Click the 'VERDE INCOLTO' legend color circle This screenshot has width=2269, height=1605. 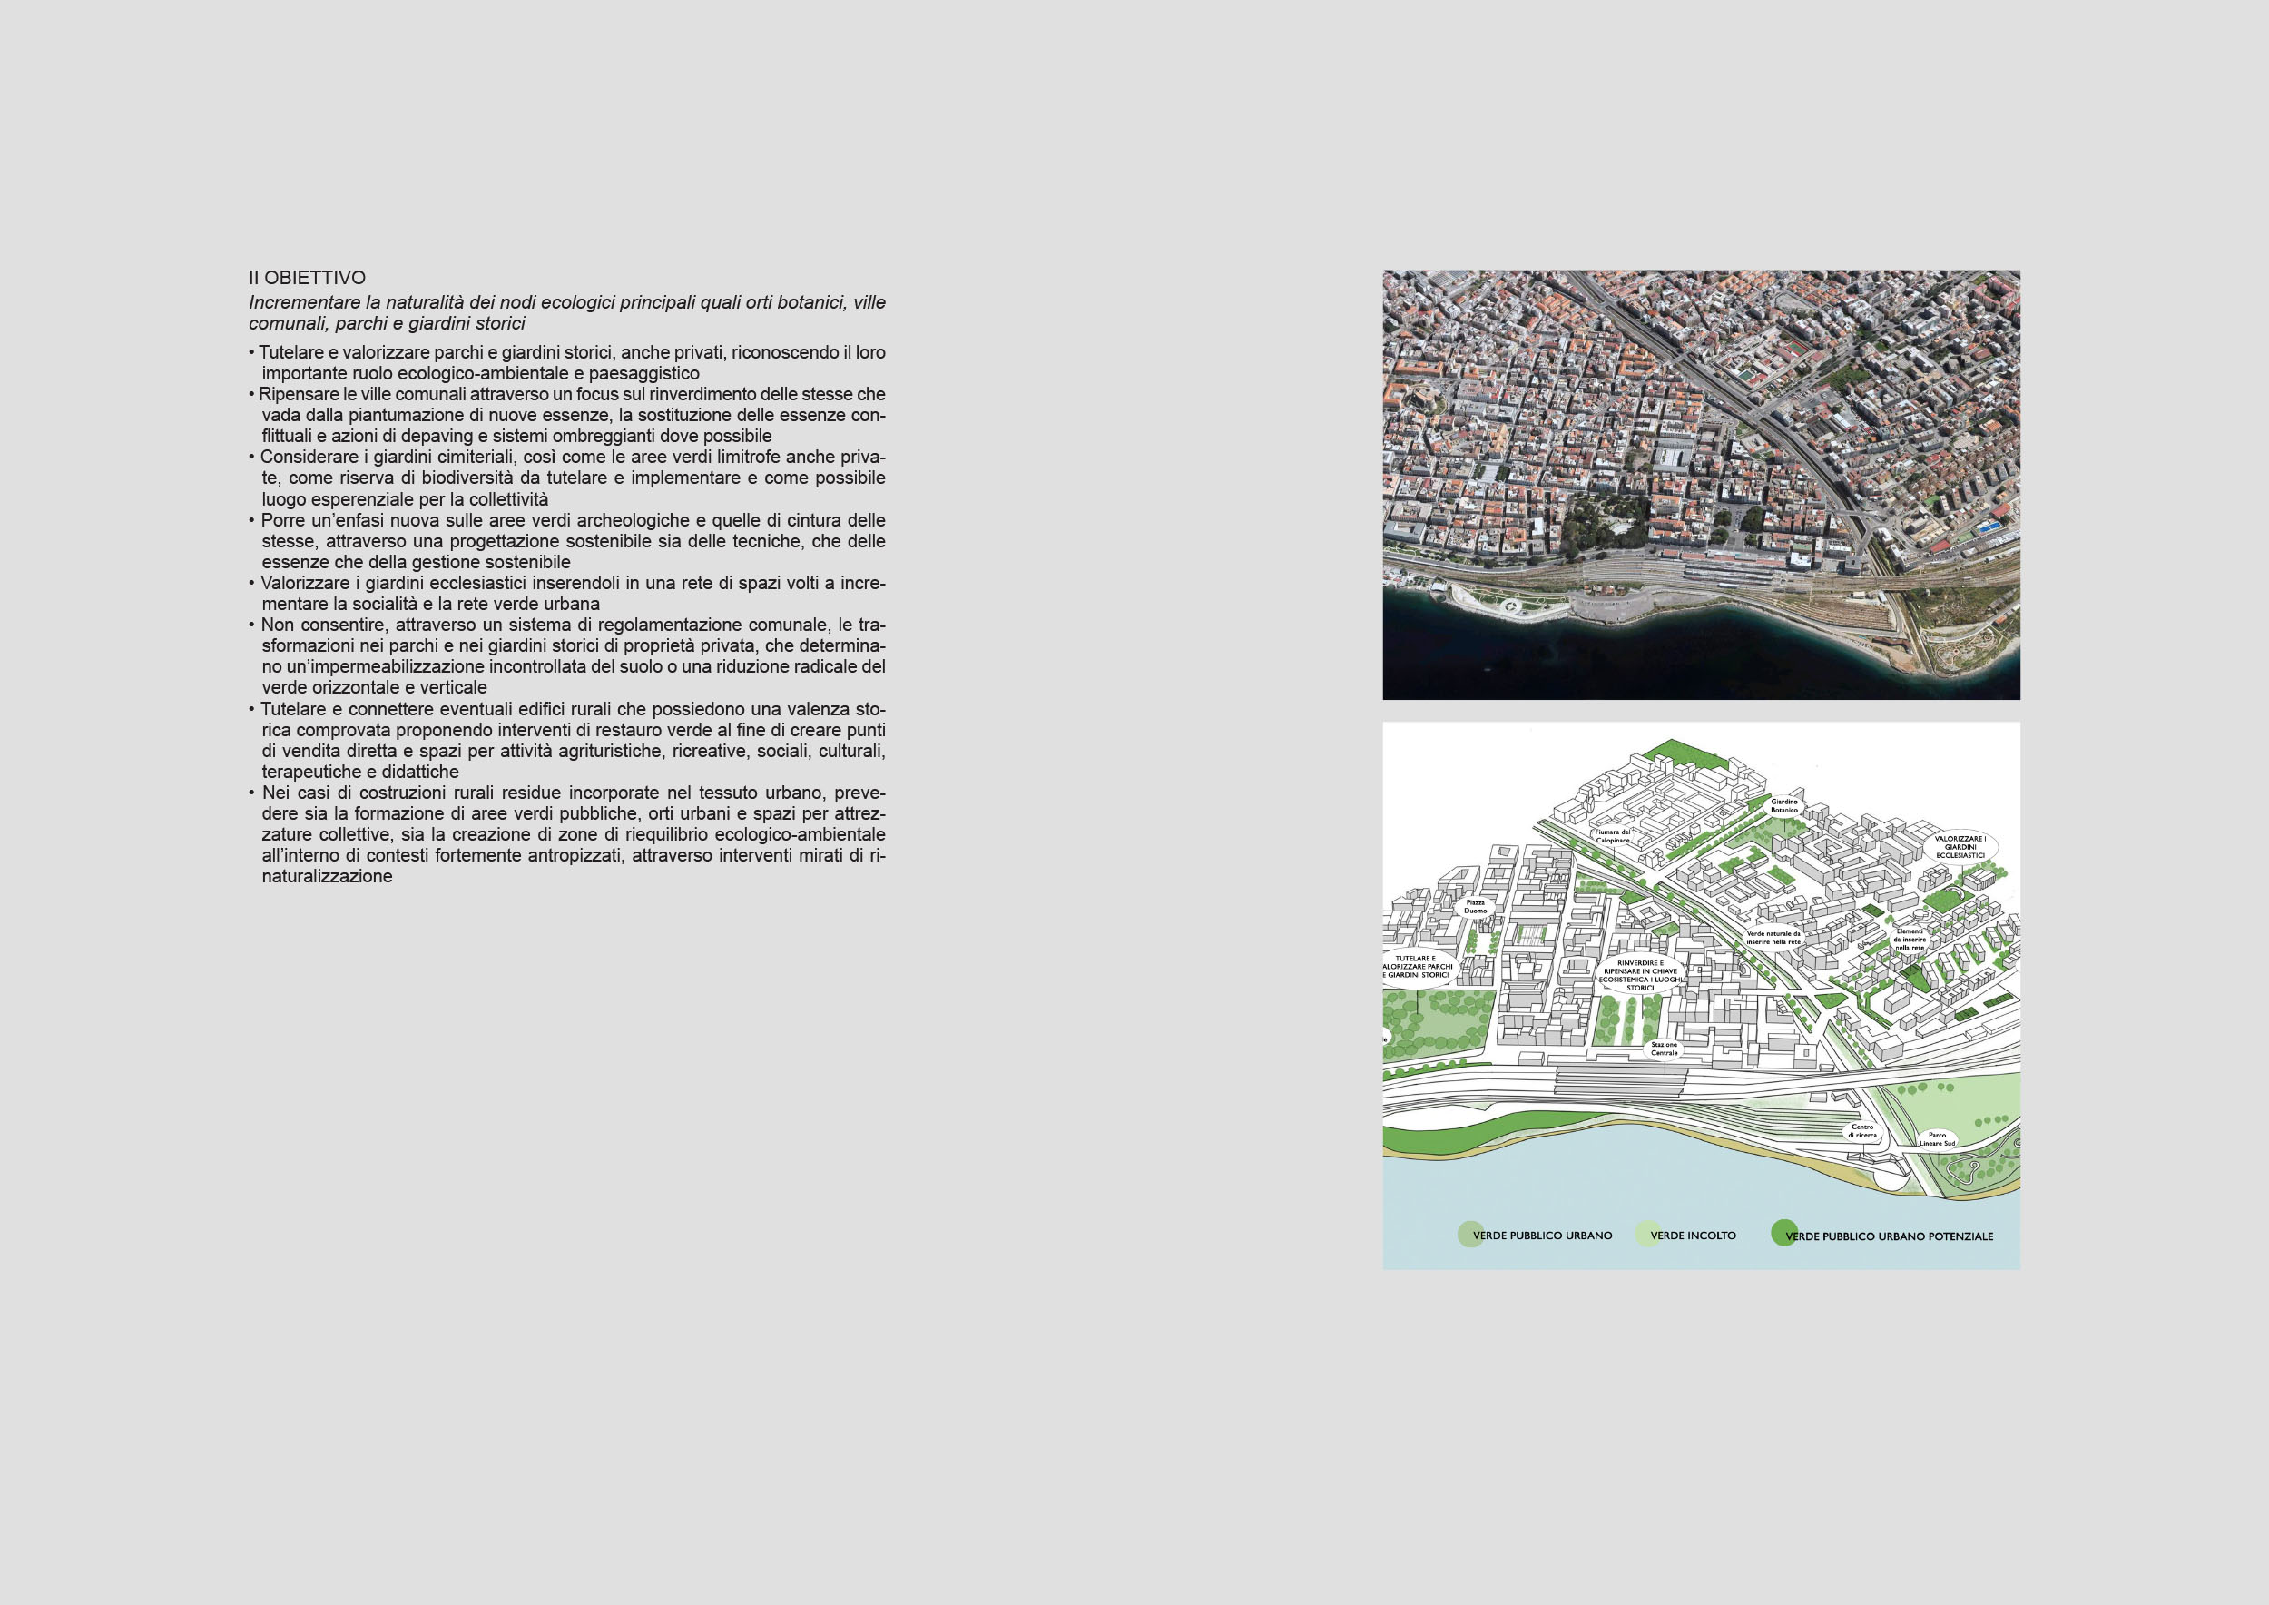[1647, 1235]
